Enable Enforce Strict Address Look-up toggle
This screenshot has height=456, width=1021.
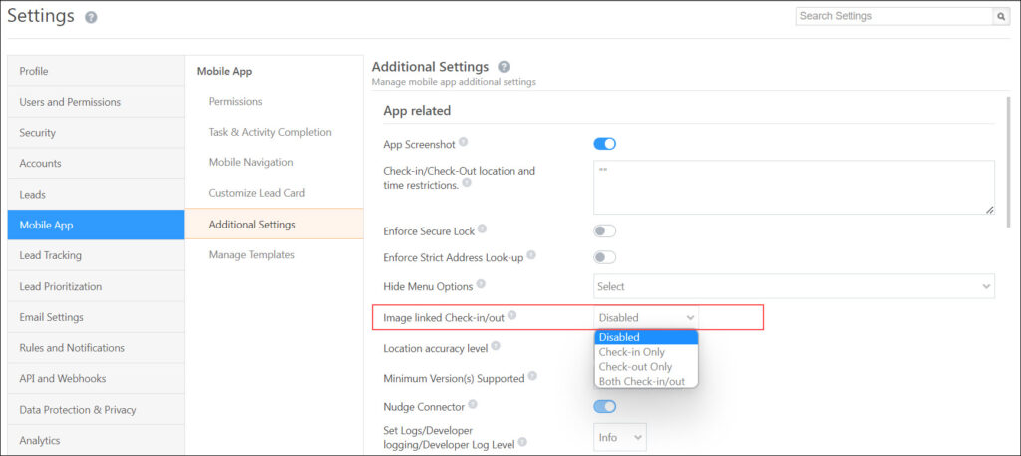click(605, 257)
